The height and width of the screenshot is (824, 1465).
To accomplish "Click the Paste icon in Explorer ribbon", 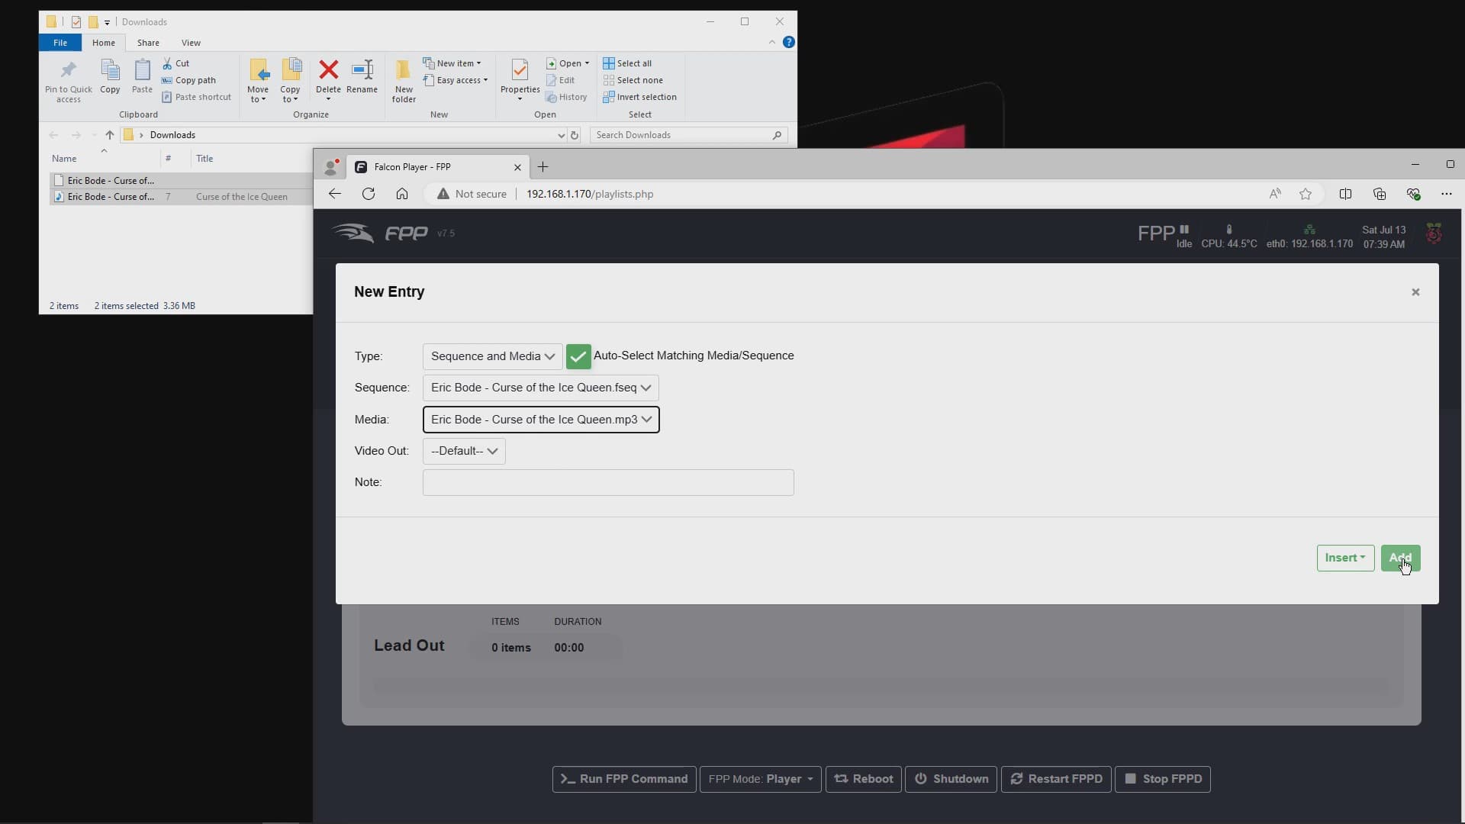I will click(x=142, y=71).
